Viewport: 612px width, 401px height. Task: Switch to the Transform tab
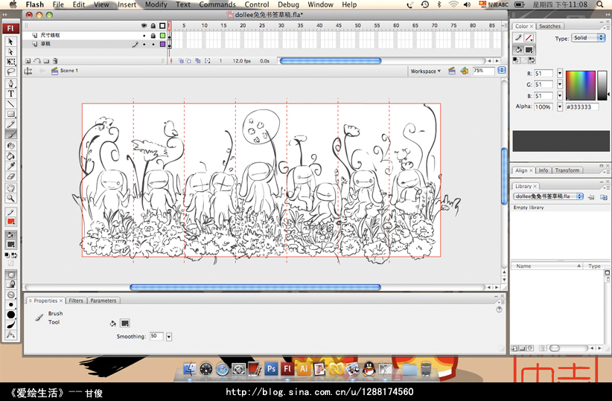[x=567, y=170]
